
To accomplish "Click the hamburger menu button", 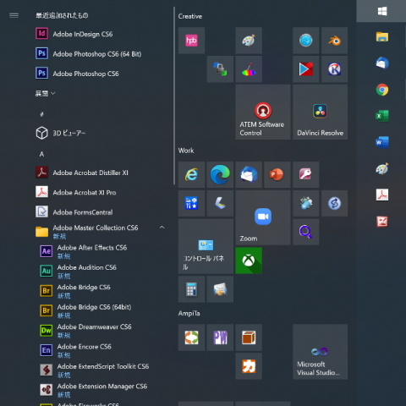I will coord(14,15).
